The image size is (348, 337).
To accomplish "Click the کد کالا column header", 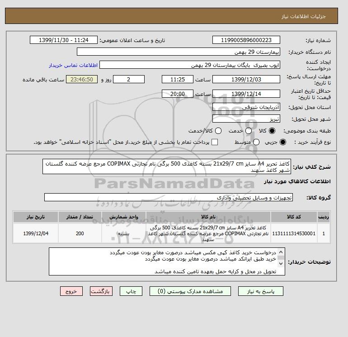I will 294,217.
